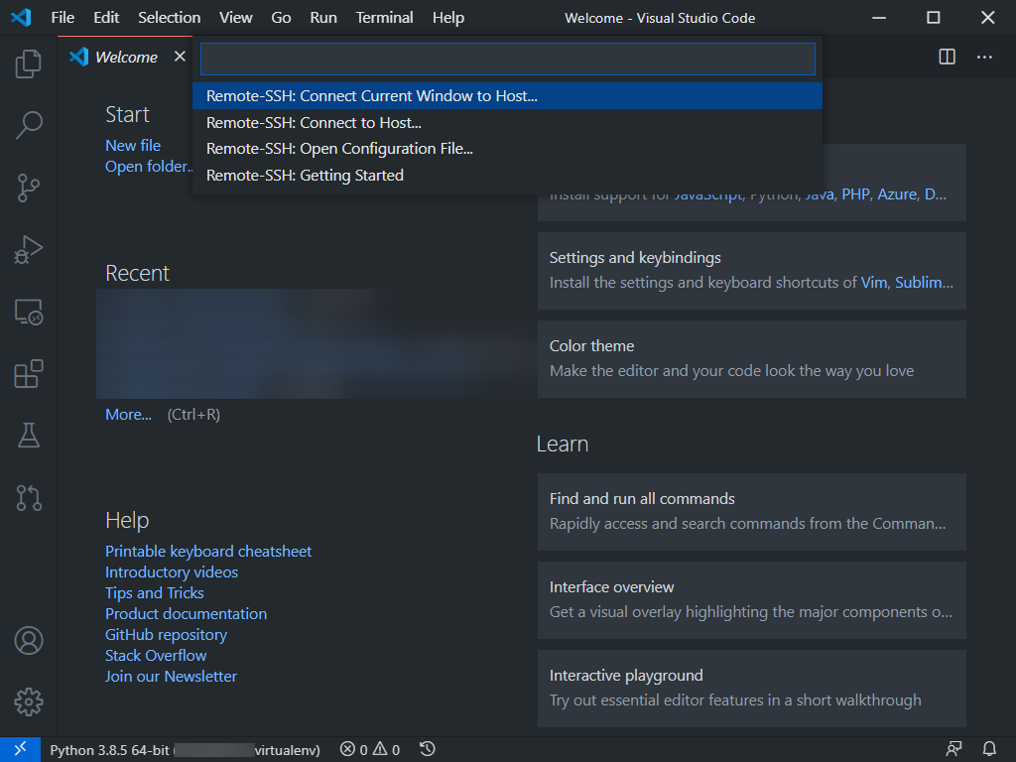
Task: Click the history clock icon in status bar
Action: coord(427,750)
